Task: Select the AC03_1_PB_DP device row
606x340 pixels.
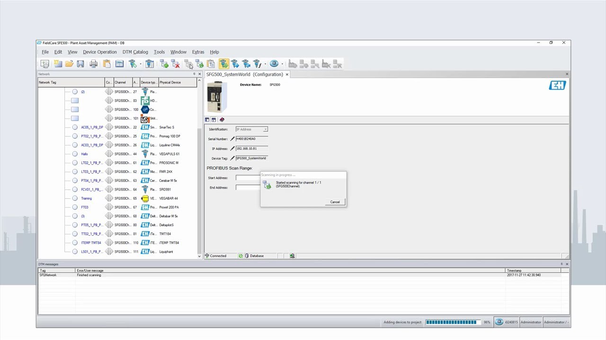Action: click(x=117, y=145)
